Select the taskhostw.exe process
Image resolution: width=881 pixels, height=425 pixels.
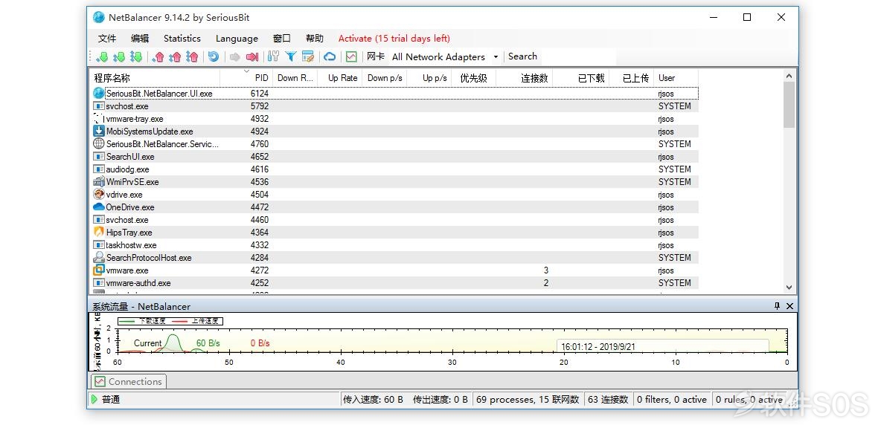coord(394,245)
